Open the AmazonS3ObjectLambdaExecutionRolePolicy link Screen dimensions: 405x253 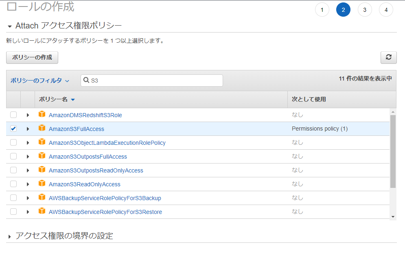coord(107,143)
